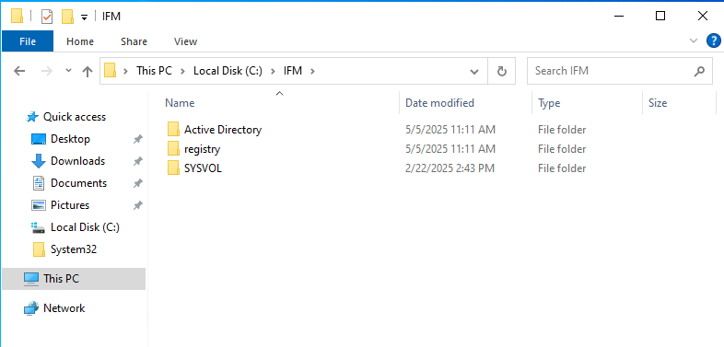This screenshot has width=724, height=347.
Task: Sort by the Date modified column header
Action: (x=439, y=103)
